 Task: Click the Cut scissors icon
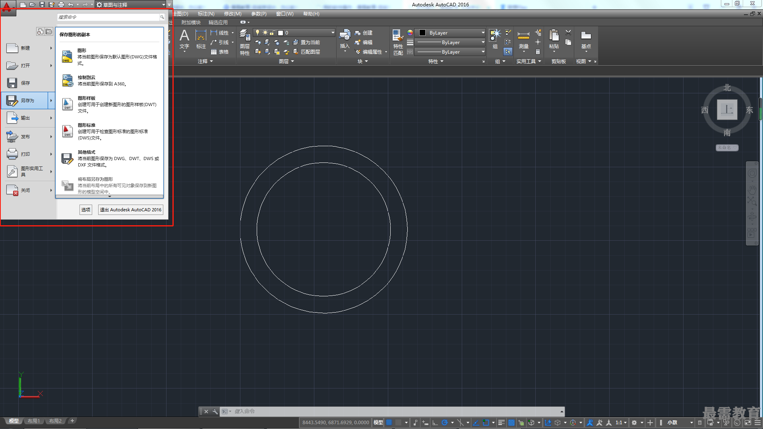(x=568, y=33)
